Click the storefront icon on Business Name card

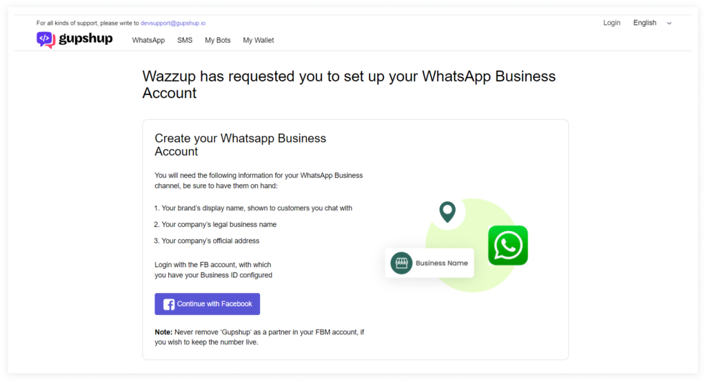[x=401, y=263]
